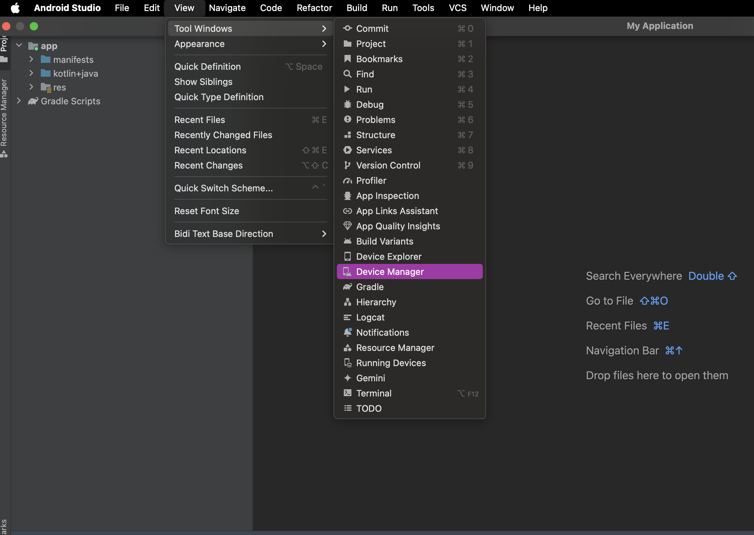The width and height of the screenshot is (754, 535).
Task: Click Terminal option in tool windows
Action: pos(373,393)
